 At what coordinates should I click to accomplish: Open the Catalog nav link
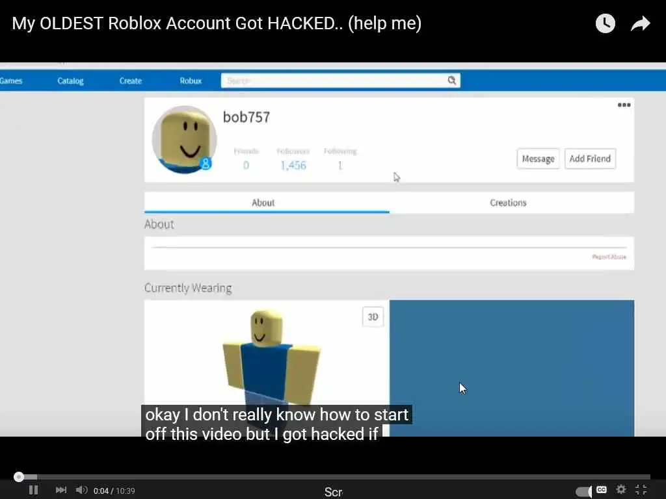tap(70, 81)
